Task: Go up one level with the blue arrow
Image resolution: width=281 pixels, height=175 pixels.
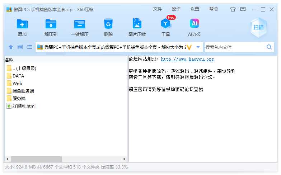Action: click(11, 47)
